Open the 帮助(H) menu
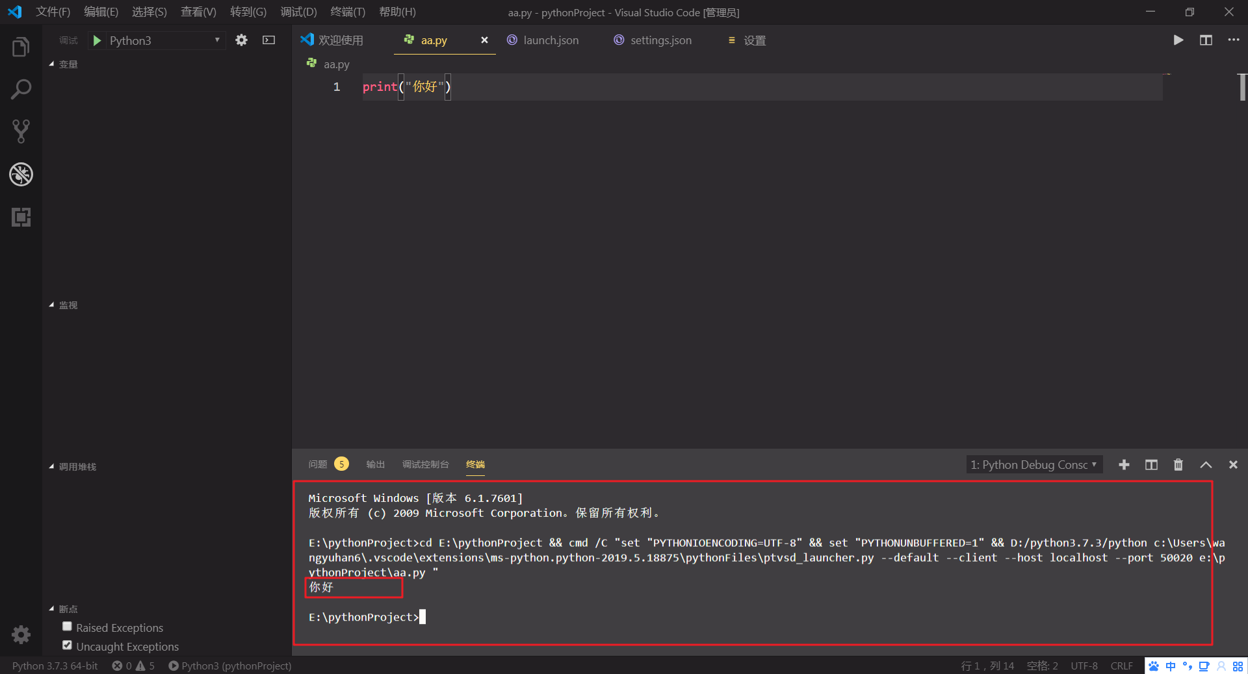Screen dimensions: 1248x674 (397, 12)
